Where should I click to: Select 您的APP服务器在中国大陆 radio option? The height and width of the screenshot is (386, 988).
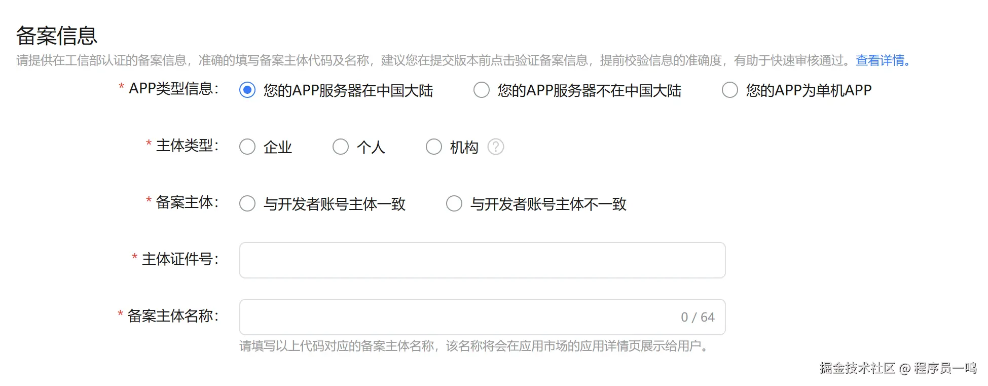(x=247, y=90)
